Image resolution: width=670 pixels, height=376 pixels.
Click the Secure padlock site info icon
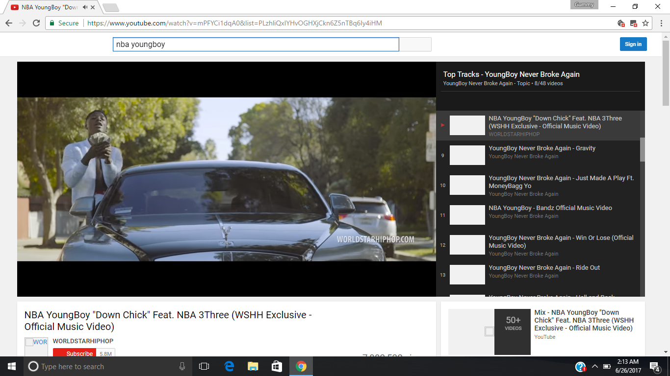coord(52,23)
